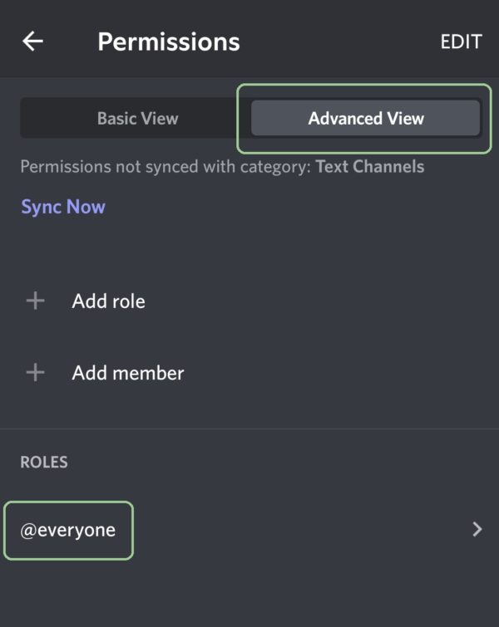Click the divider line above ROLES section
499x627 pixels.
[x=249, y=429]
